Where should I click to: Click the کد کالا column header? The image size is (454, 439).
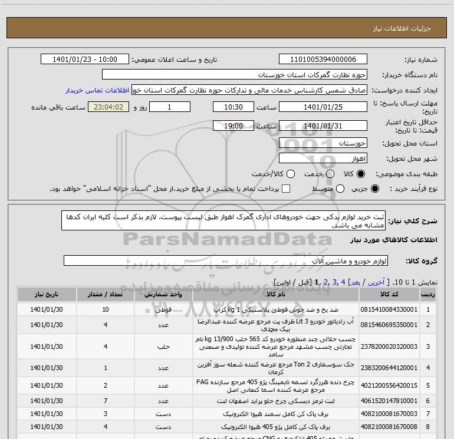pyautogui.click(x=389, y=294)
